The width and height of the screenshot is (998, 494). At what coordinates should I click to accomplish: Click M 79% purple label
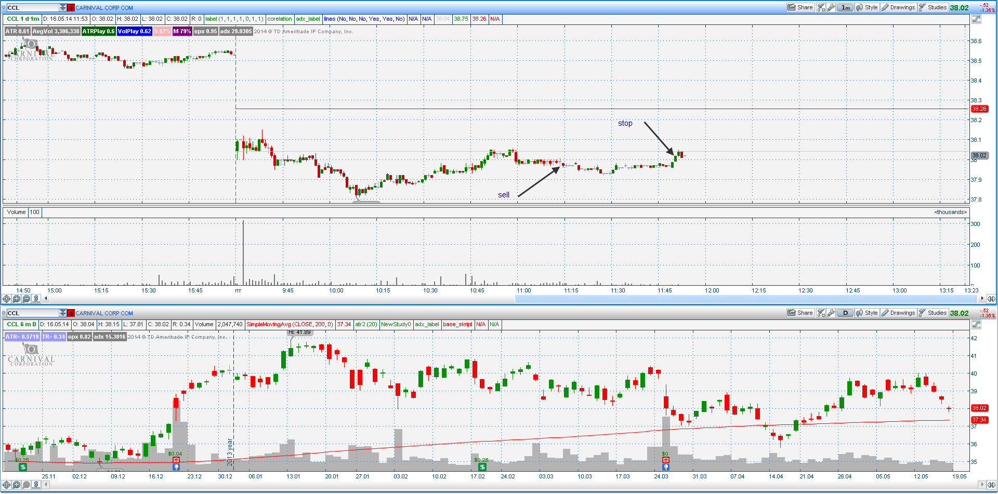tap(182, 31)
